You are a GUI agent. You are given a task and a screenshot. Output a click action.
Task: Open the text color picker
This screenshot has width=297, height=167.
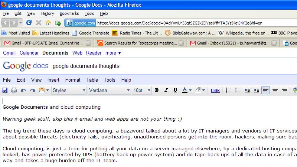pos(186,90)
